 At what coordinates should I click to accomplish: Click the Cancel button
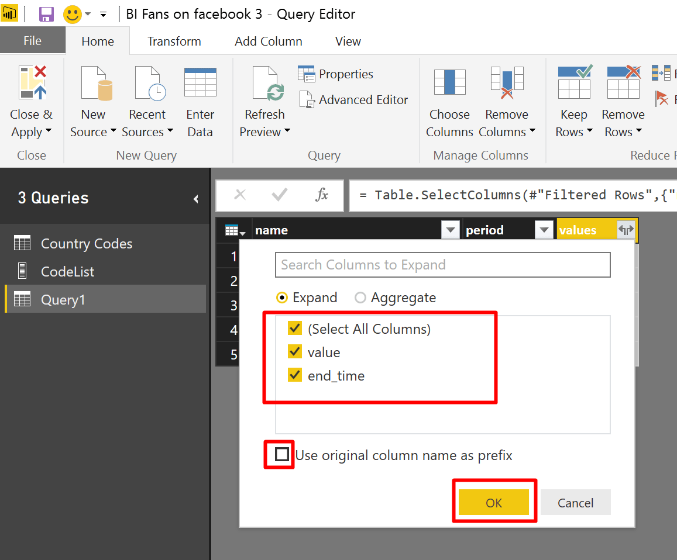[x=576, y=503]
